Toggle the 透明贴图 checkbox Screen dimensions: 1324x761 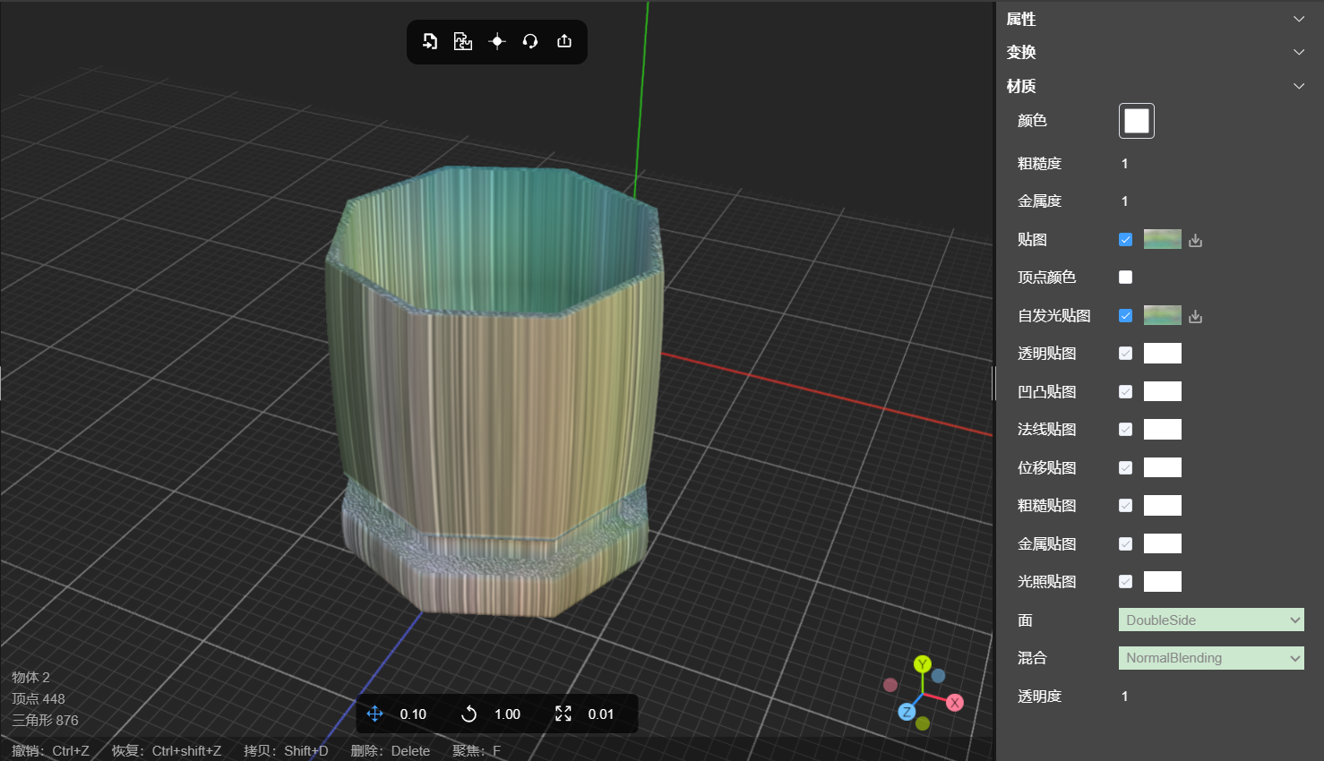1126,354
